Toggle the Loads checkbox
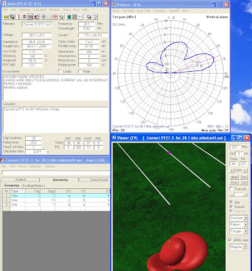The width and height of the screenshot is (252, 271). (60, 71)
